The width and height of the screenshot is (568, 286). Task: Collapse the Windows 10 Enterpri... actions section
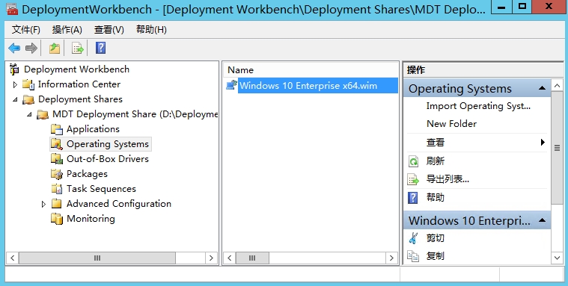[542, 220]
